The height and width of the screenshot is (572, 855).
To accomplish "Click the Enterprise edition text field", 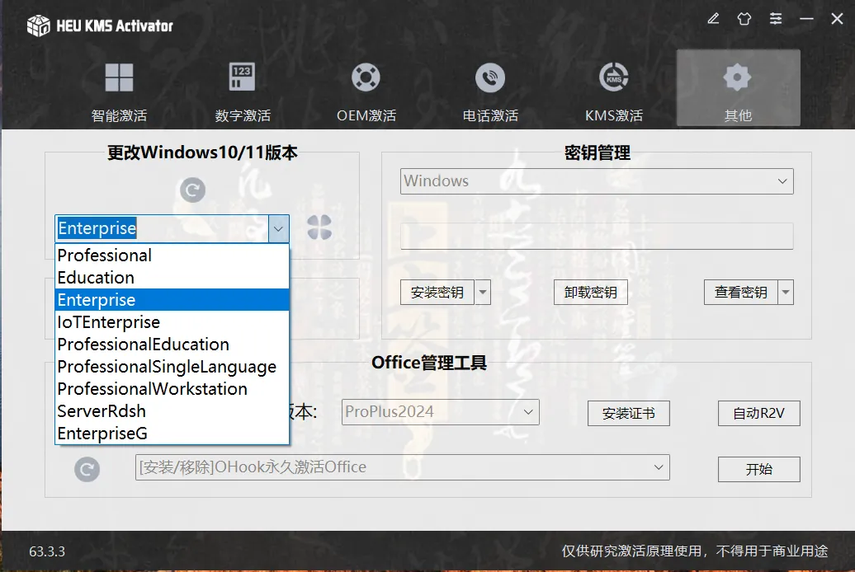I will point(162,228).
